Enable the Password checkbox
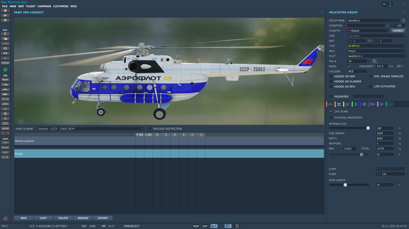The width and height of the screenshot is (409, 229). (x=331, y=96)
